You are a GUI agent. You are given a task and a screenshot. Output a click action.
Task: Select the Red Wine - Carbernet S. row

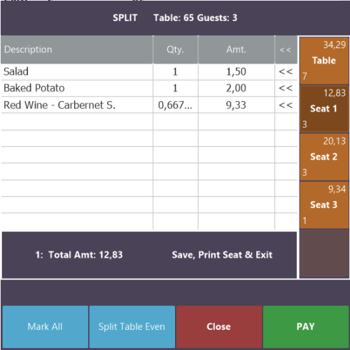tap(149, 105)
